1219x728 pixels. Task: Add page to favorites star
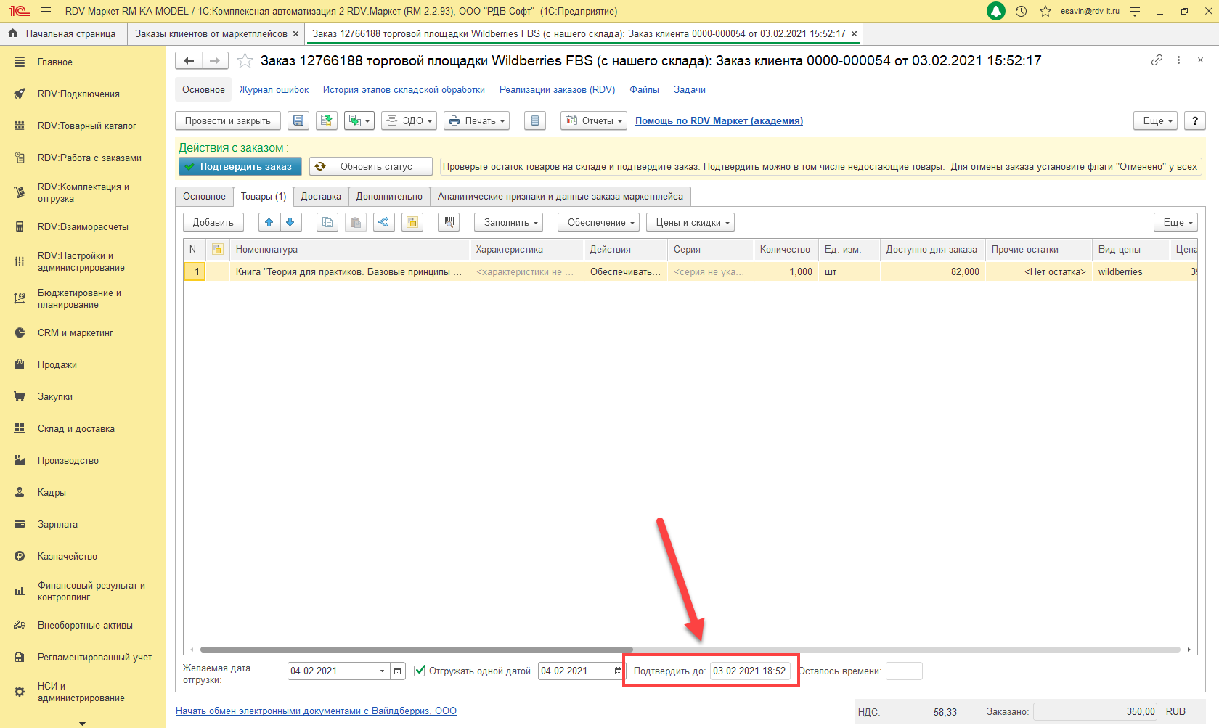click(245, 61)
